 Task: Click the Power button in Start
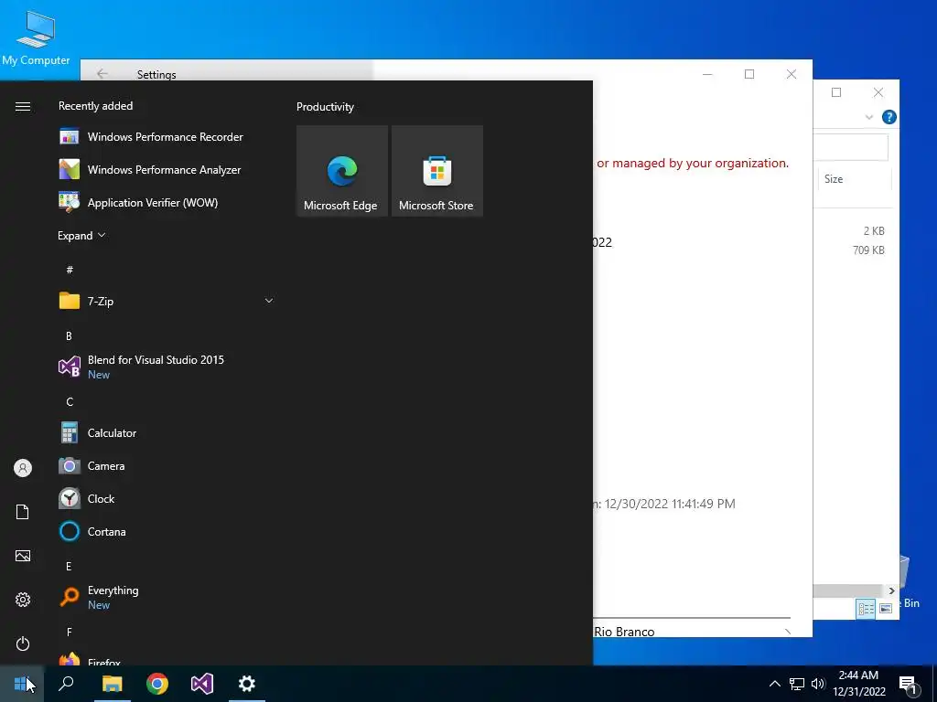point(23,643)
